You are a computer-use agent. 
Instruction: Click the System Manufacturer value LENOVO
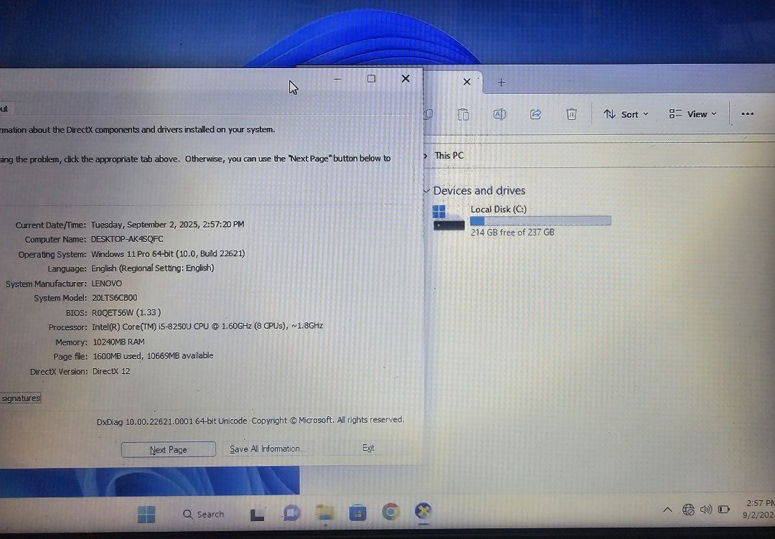pos(107,283)
